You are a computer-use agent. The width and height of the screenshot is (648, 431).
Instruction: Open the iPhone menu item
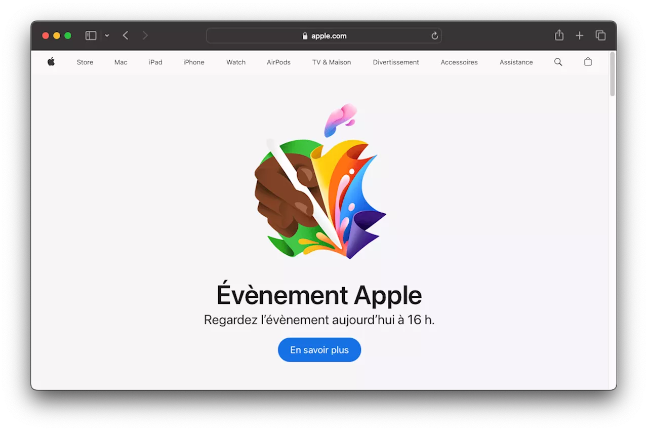[194, 62]
